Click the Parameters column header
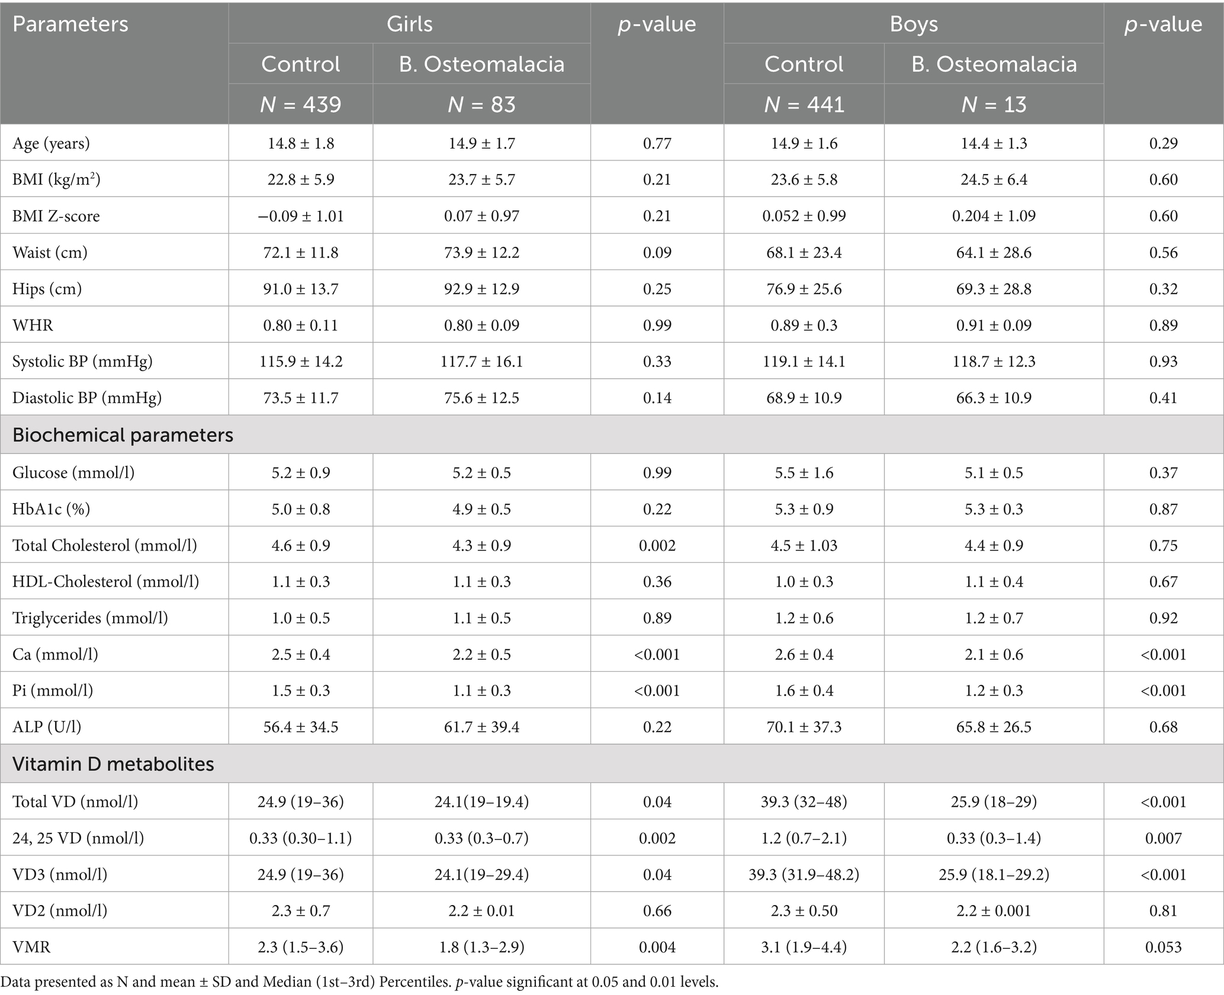Screen dimensions: 1224x995 click(70, 24)
